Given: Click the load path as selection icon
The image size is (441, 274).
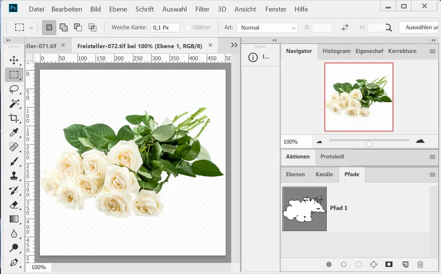Looking at the screenshot, I should pyautogui.click(x=358, y=264).
